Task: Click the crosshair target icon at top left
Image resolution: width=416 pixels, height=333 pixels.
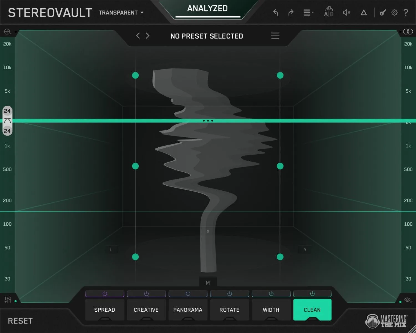Action: tap(7, 32)
